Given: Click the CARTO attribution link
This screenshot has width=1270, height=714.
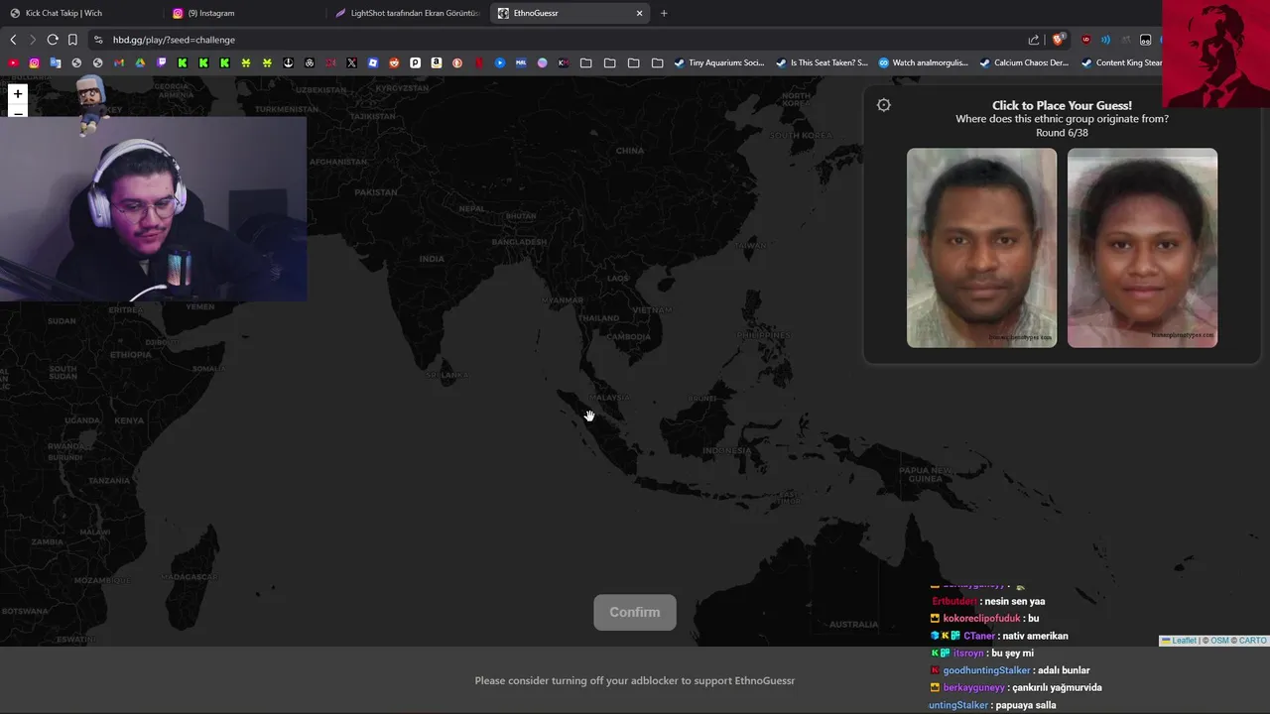Looking at the screenshot, I should pos(1253,641).
